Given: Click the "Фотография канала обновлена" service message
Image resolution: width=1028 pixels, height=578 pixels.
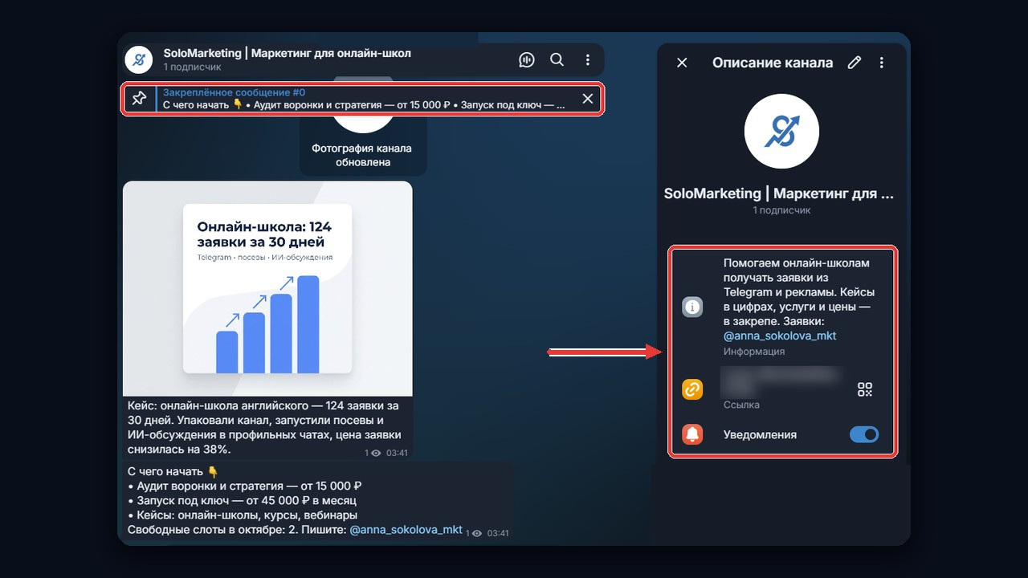Looking at the screenshot, I should click(x=362, y=156).
